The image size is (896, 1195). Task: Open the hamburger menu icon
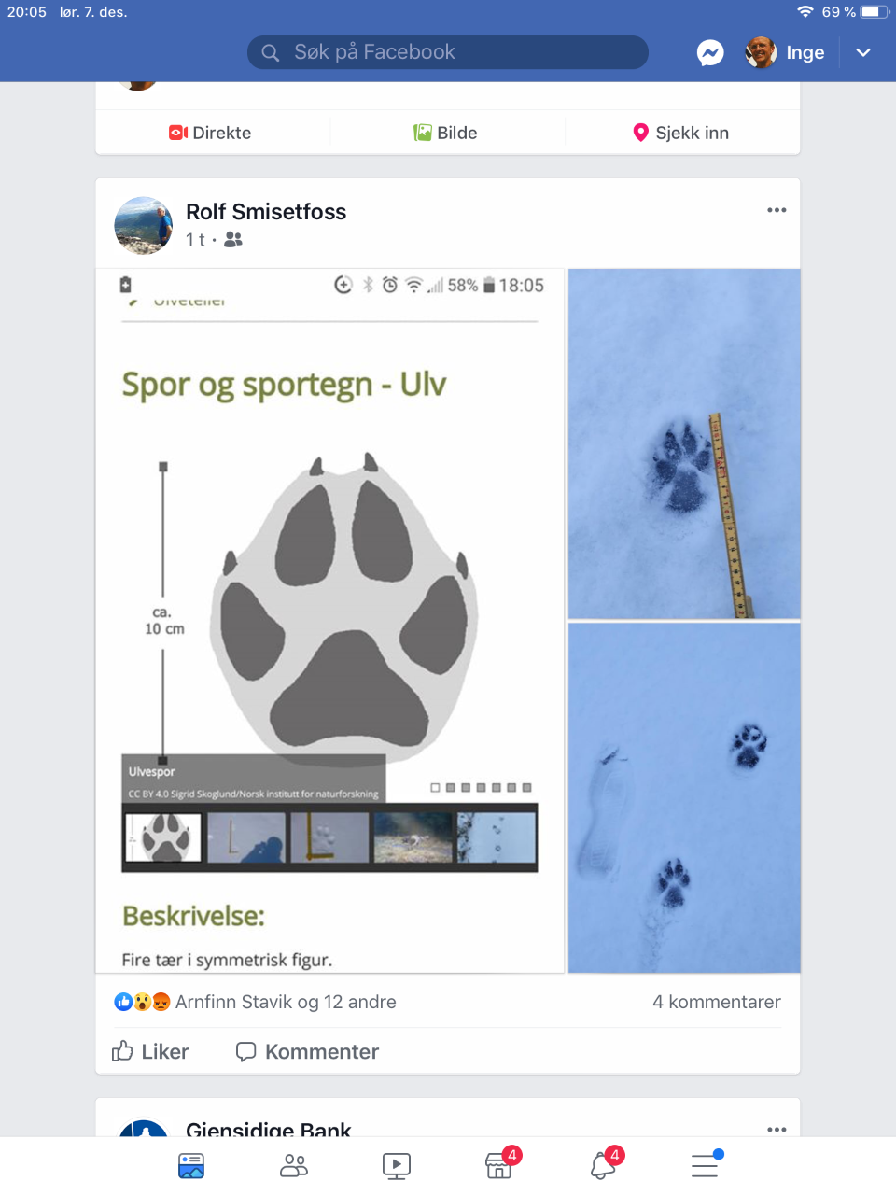click(x=705, y=1165)
